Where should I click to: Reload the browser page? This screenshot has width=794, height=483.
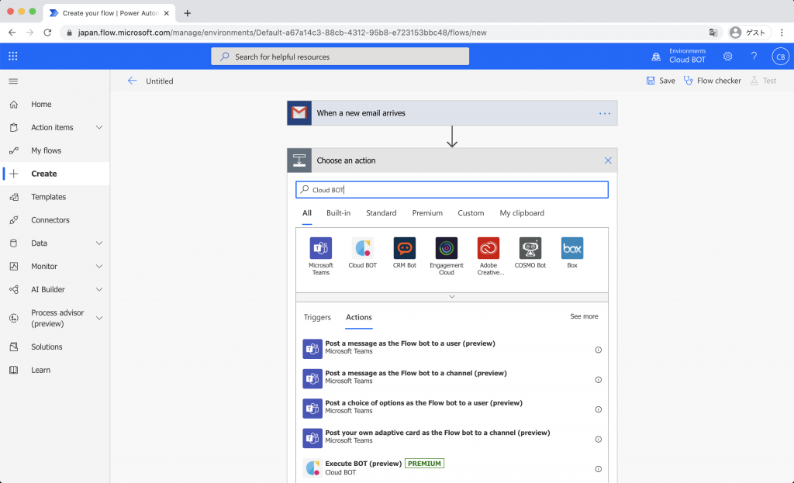pos(47,33)
